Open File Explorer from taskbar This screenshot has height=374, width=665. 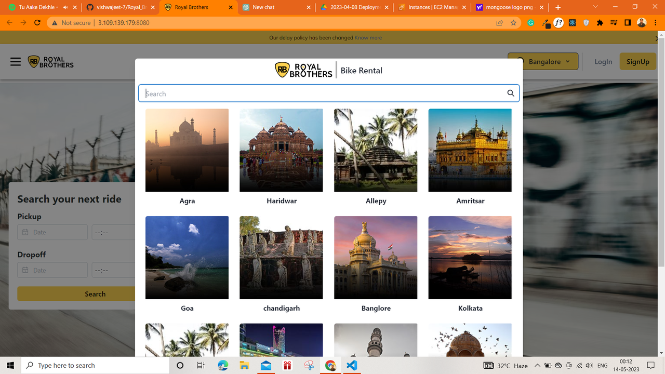pyautogui.click(x=244, y=366)
